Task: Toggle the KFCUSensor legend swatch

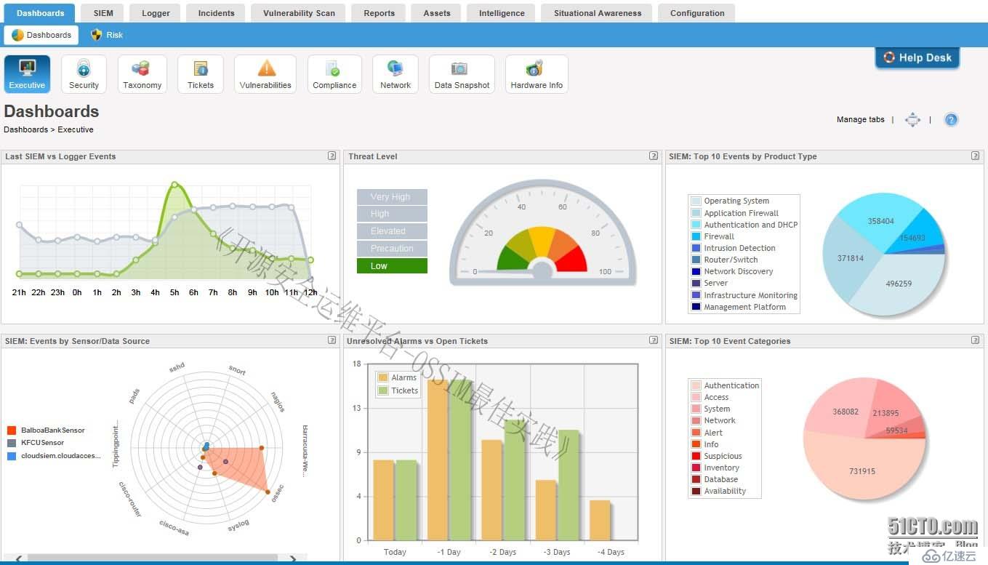Action: tap(12, 443)
